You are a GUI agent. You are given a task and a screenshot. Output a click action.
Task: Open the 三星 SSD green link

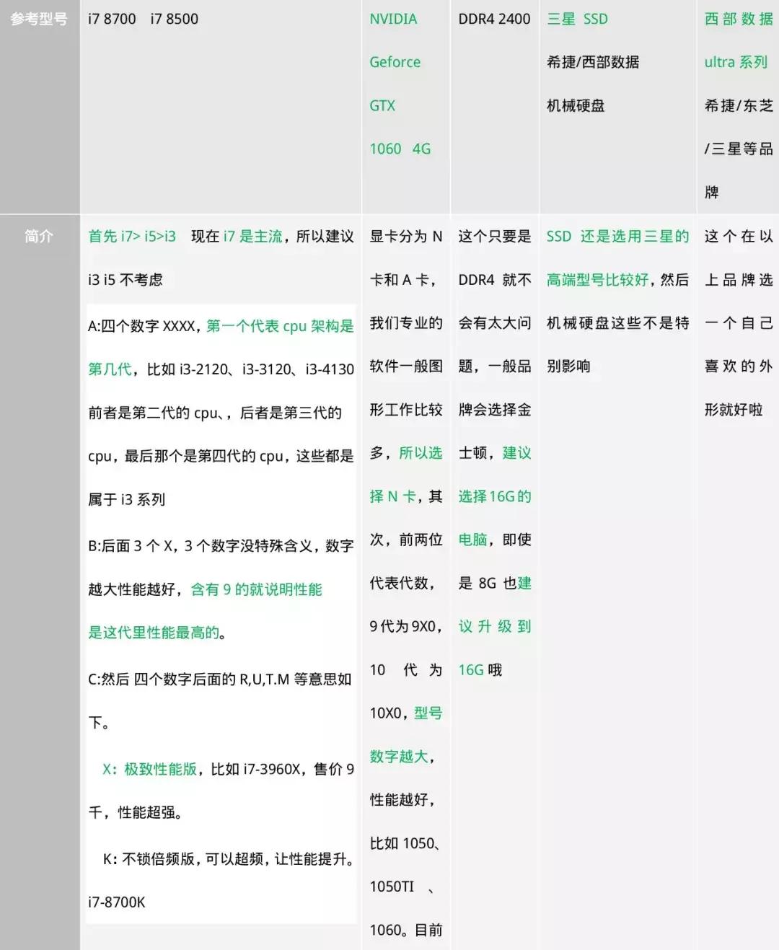pos(578,19)
